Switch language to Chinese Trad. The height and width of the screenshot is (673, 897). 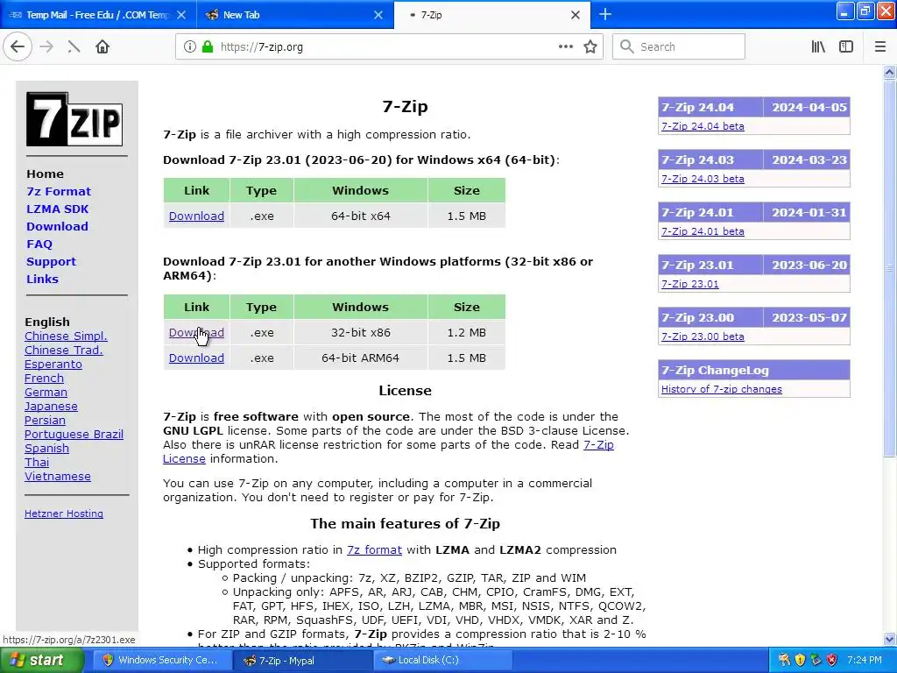click(x=63, y=351)
